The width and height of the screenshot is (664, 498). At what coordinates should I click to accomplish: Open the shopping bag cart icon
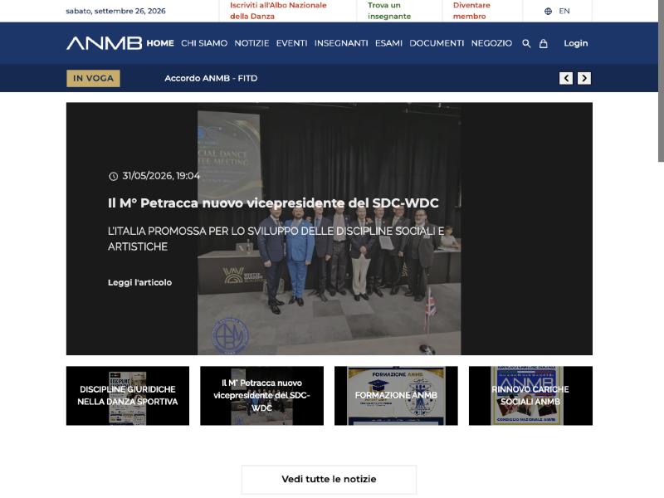click(x=544, y=44)
